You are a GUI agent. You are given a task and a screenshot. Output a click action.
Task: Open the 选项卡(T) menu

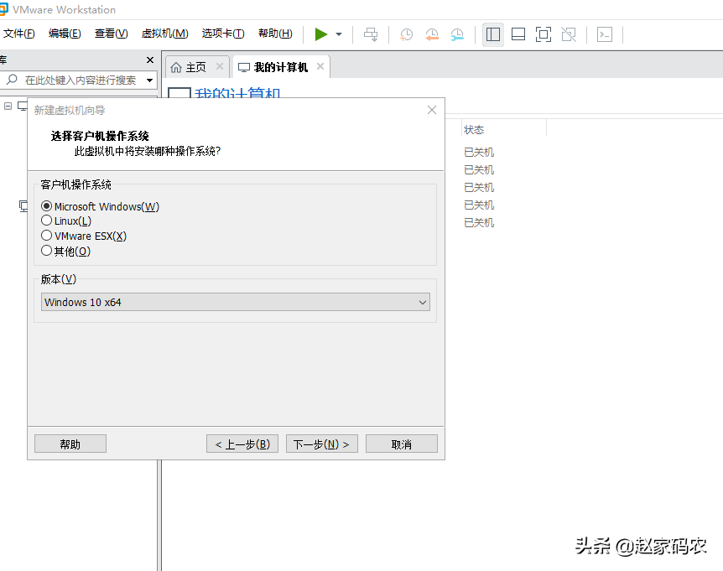(x=223, y=34)
